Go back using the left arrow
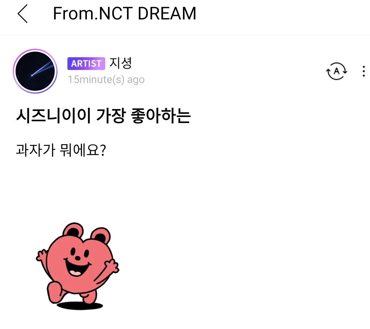This screenshot has height=329, width=370. (x=23, y=14)
